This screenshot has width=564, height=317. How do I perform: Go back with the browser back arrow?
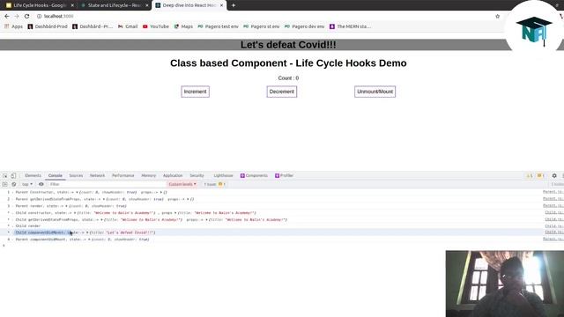click(x=7, y=16)
